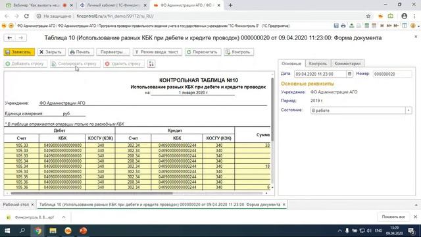Click Печать button

click(80, 52)
